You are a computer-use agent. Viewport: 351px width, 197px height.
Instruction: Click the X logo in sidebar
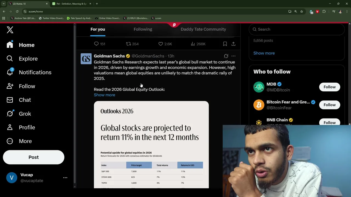pyautogui.click(x=10, y=30)
